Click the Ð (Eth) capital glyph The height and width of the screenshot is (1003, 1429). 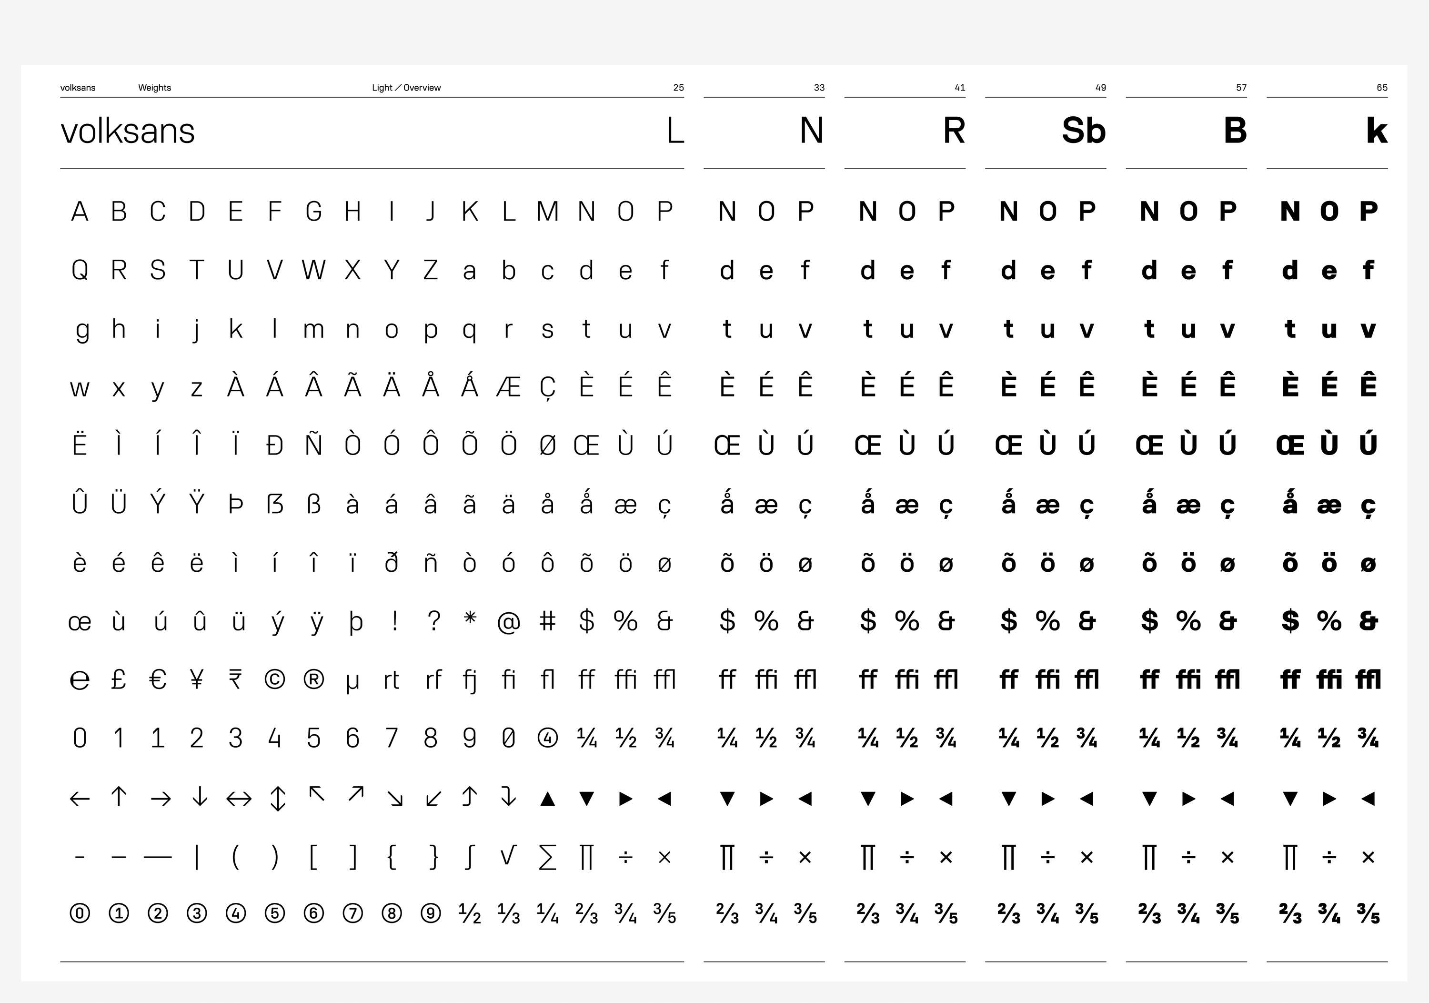pos(274,446)
